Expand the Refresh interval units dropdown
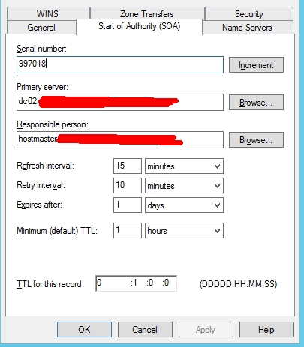The height and width of the screenshot is (347, 304). click(184, 166)
